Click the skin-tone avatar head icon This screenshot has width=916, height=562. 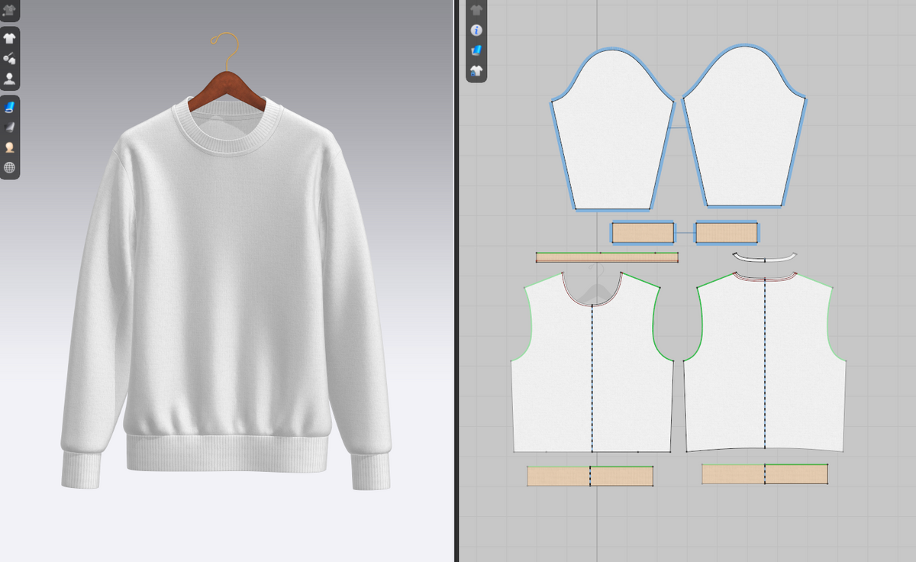(x=10, y=147)
